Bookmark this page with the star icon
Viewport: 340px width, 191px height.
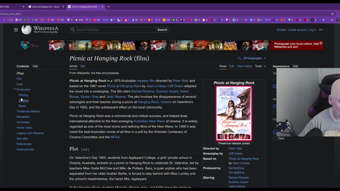click(332, 14)
